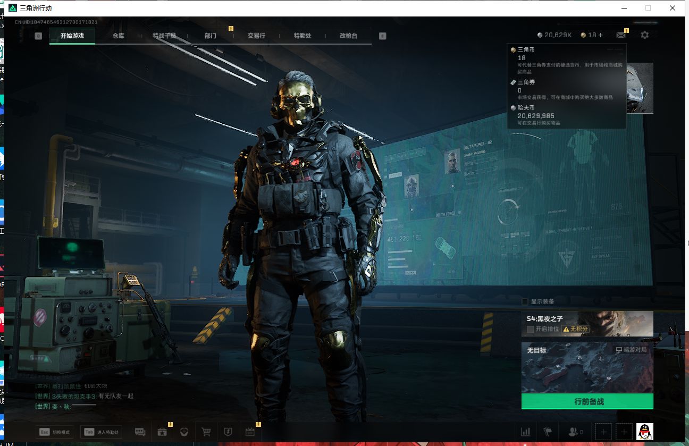Click the 哈夫币 20,629,985 entry
This screenshot has height=446, width=689.
(x=567, y=115)
